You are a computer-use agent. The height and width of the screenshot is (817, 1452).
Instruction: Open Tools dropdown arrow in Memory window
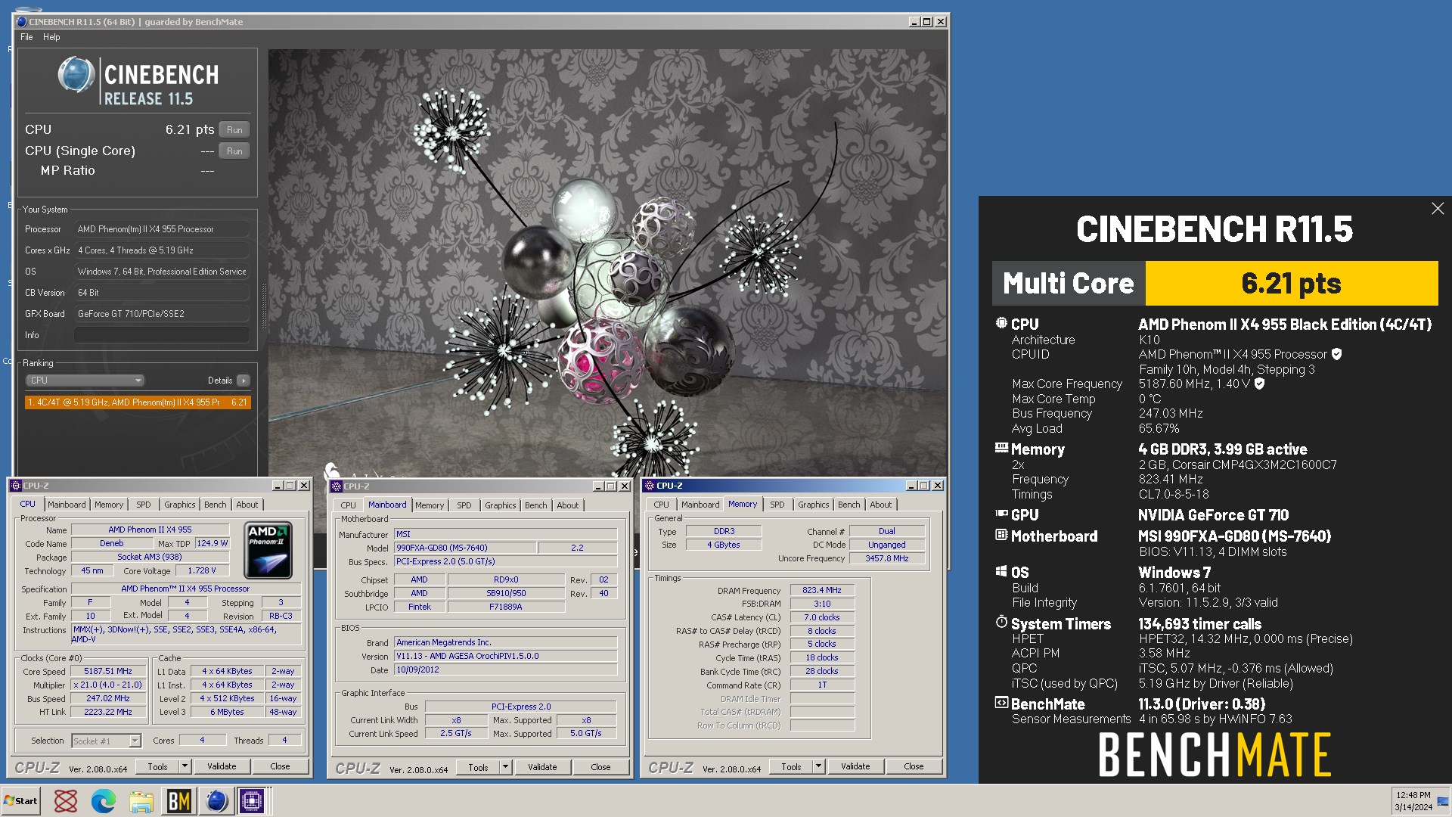click(818, 766)
